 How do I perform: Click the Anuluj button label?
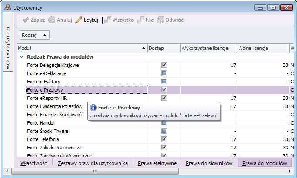pyautogui.click(x=64, y=20)
